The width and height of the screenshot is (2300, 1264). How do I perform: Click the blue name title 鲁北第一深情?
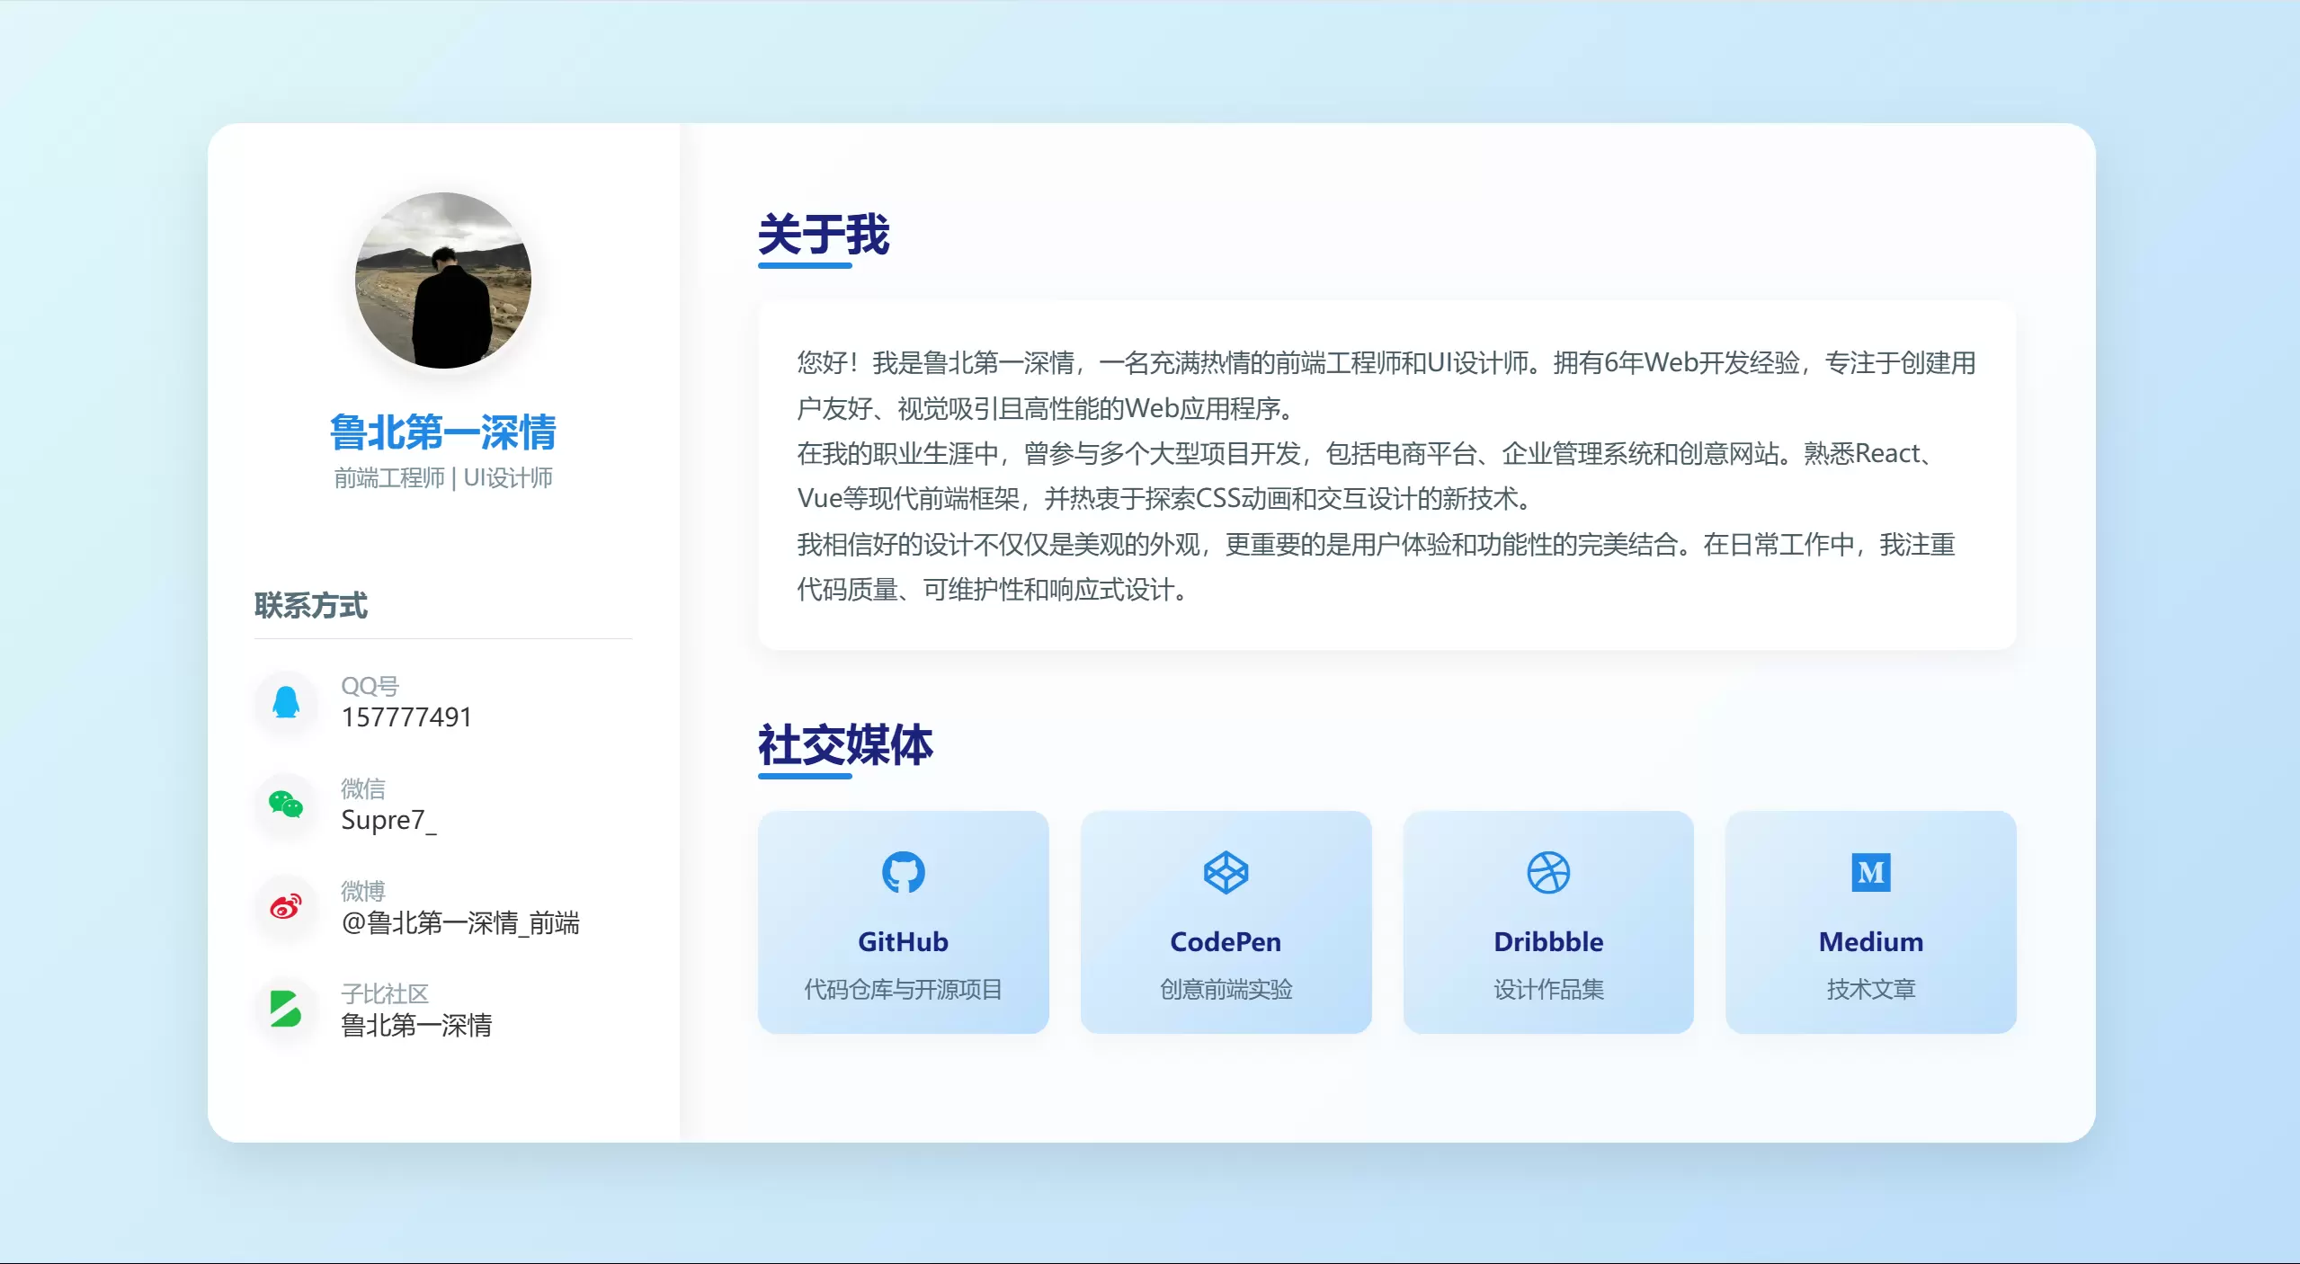pos(443,432)
